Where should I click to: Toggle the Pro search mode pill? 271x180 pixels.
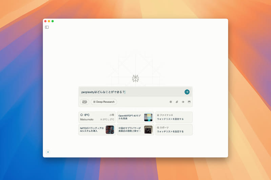[84, 102]
